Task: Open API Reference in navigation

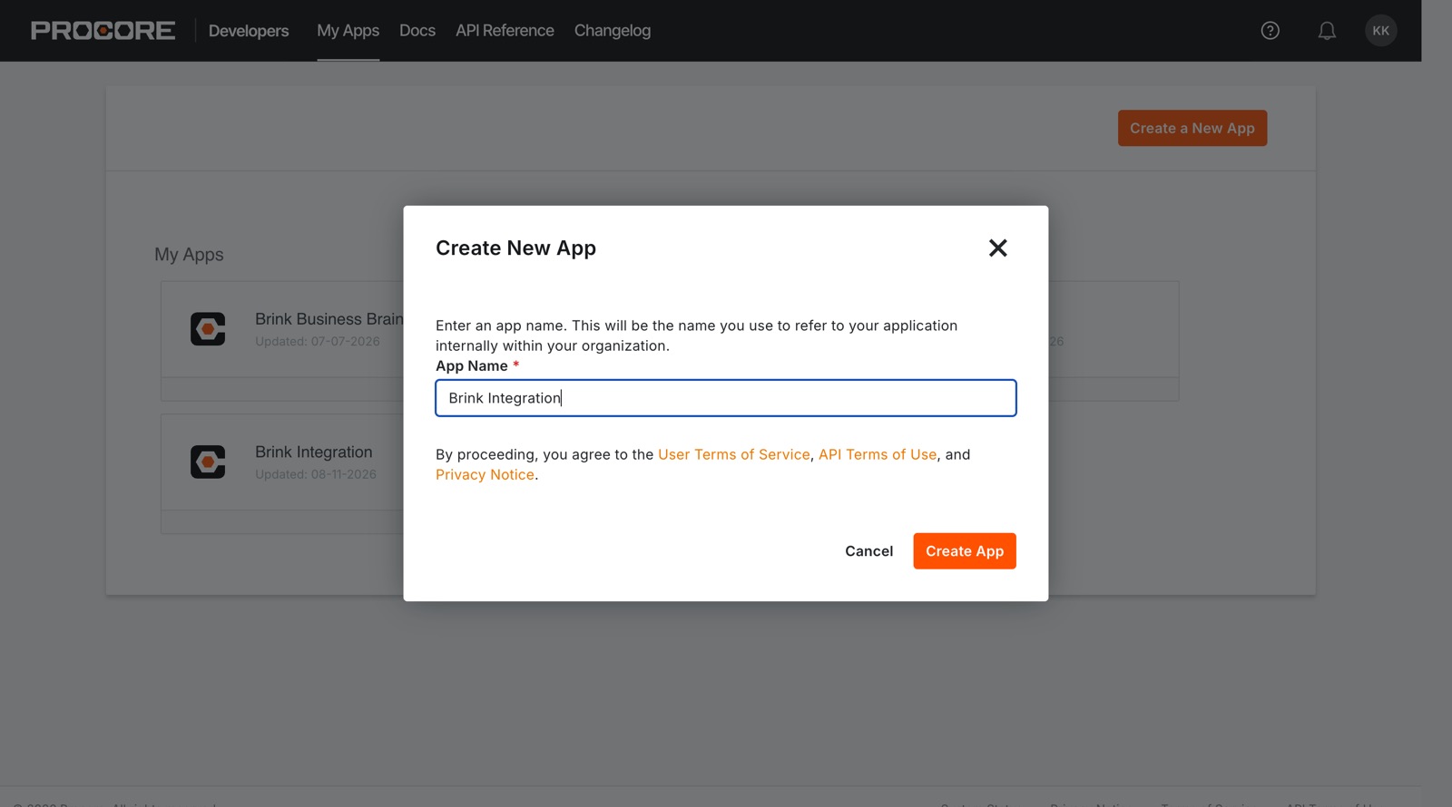Action: [x=505, y=31]
